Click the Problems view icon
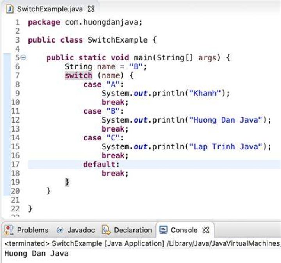Screen dimensions: 281x263 click(9, 230)
